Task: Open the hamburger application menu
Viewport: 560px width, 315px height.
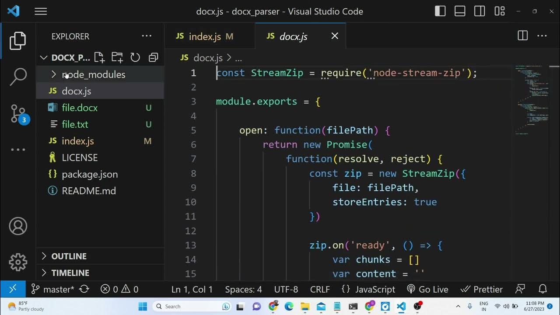Action: (x=41, y=11)
